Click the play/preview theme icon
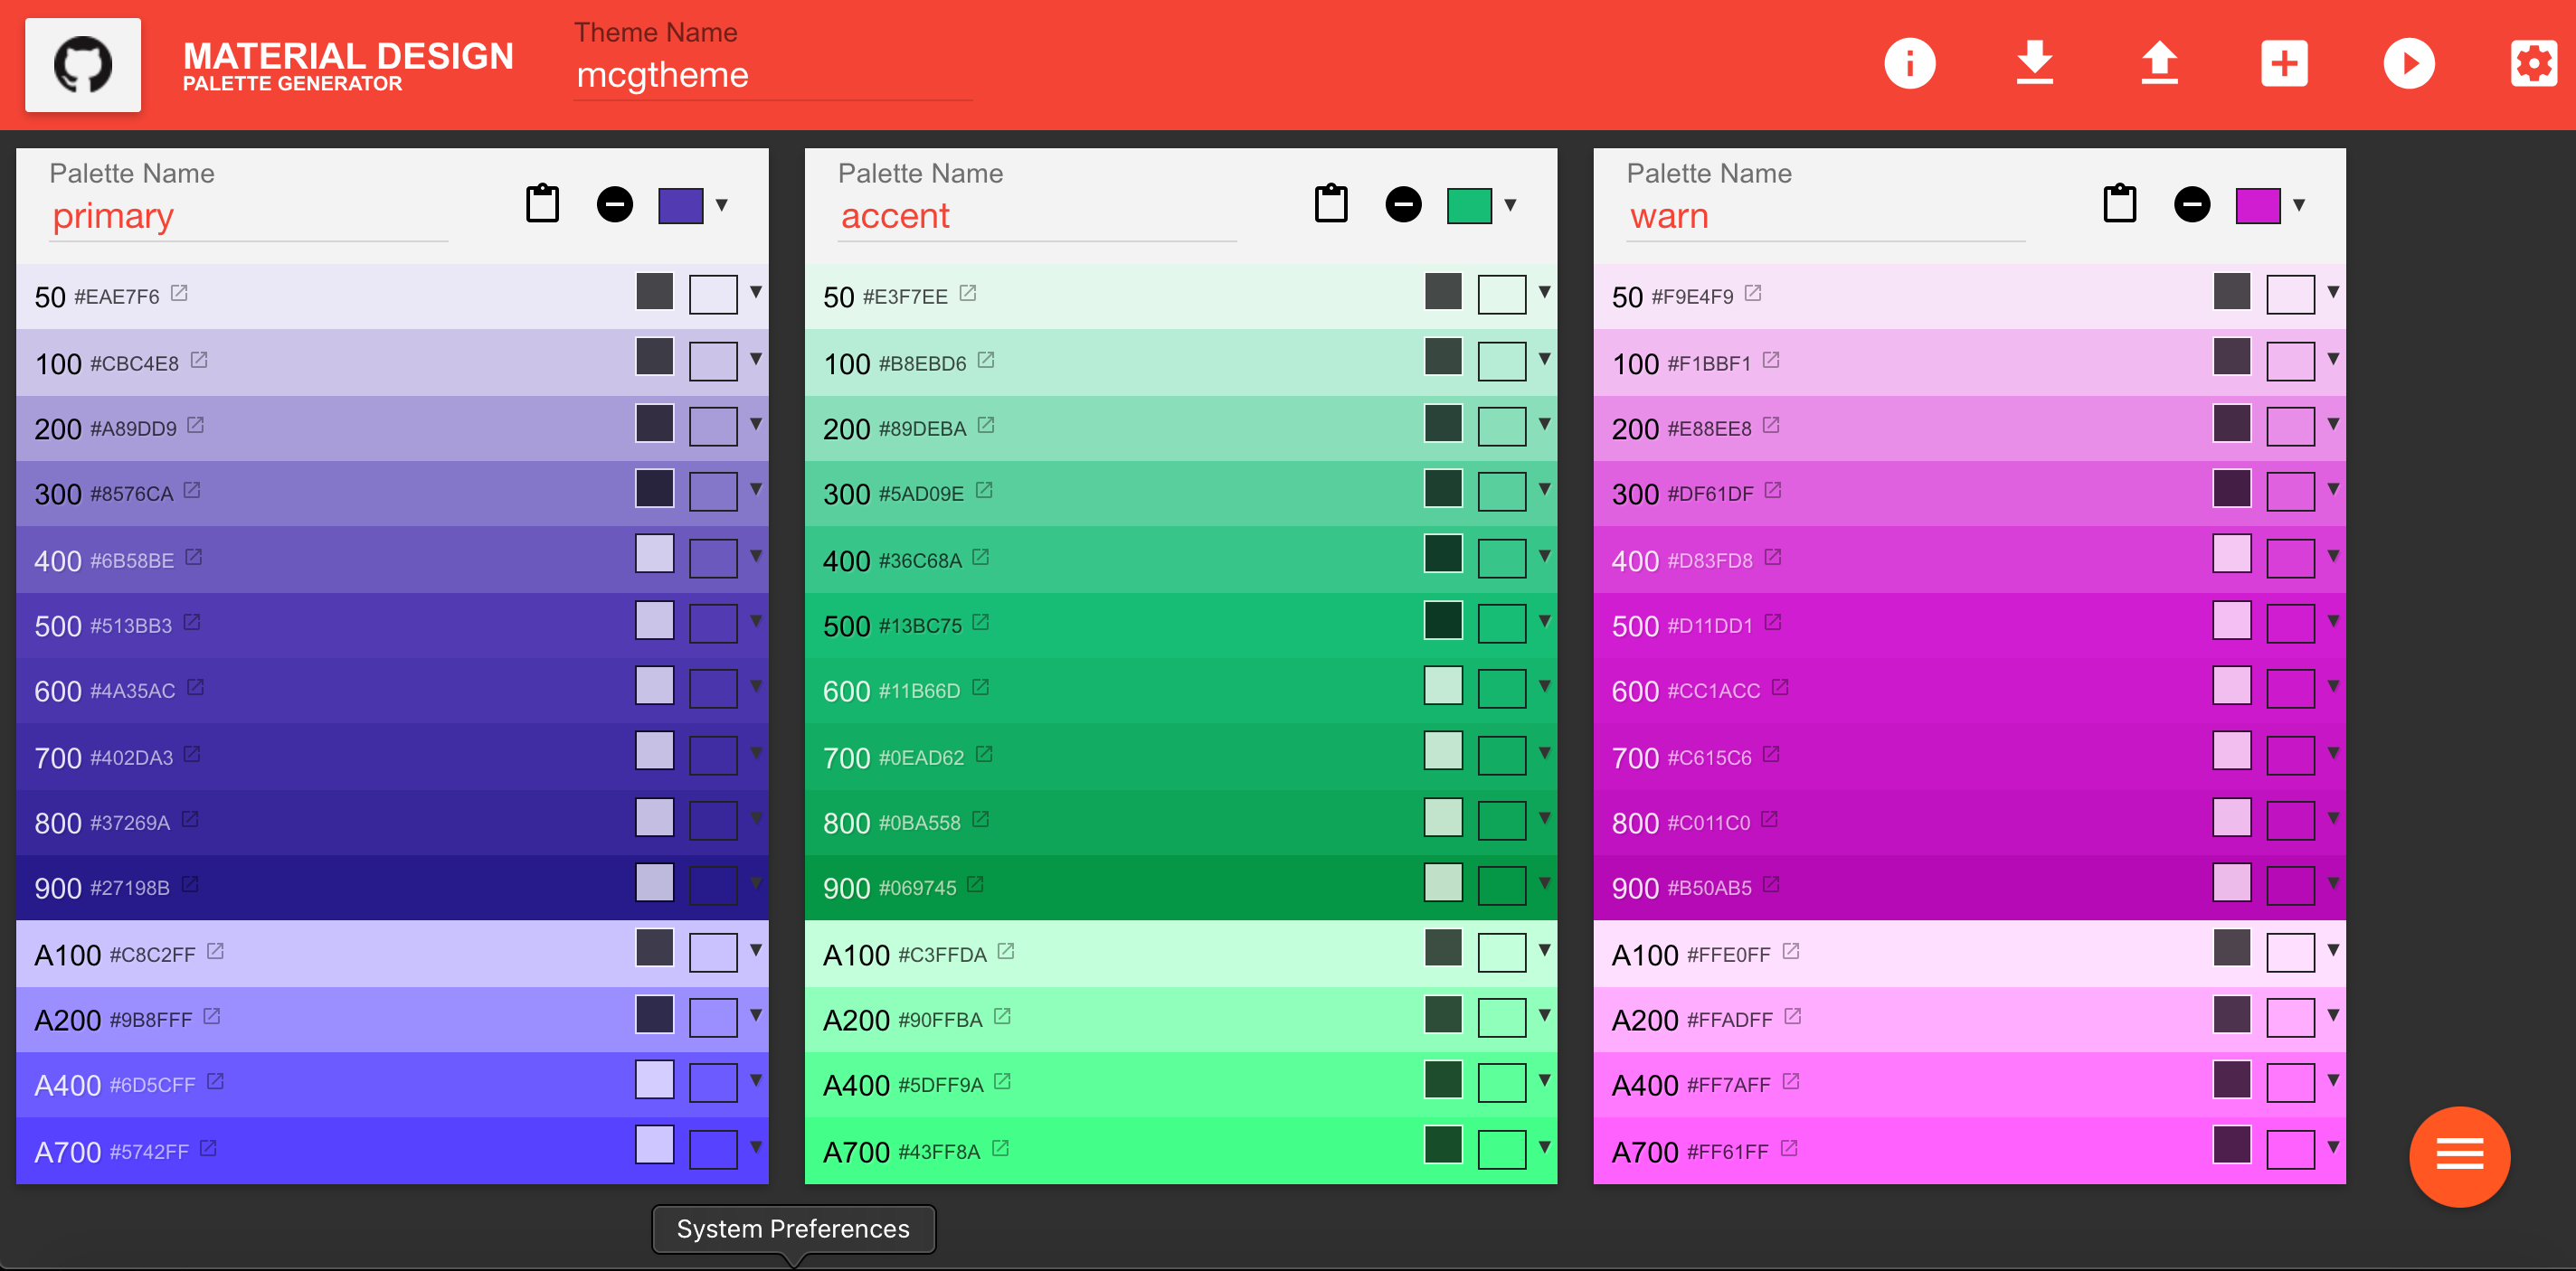This screenshot has width=2576, height=1271. pos(2405,66)
